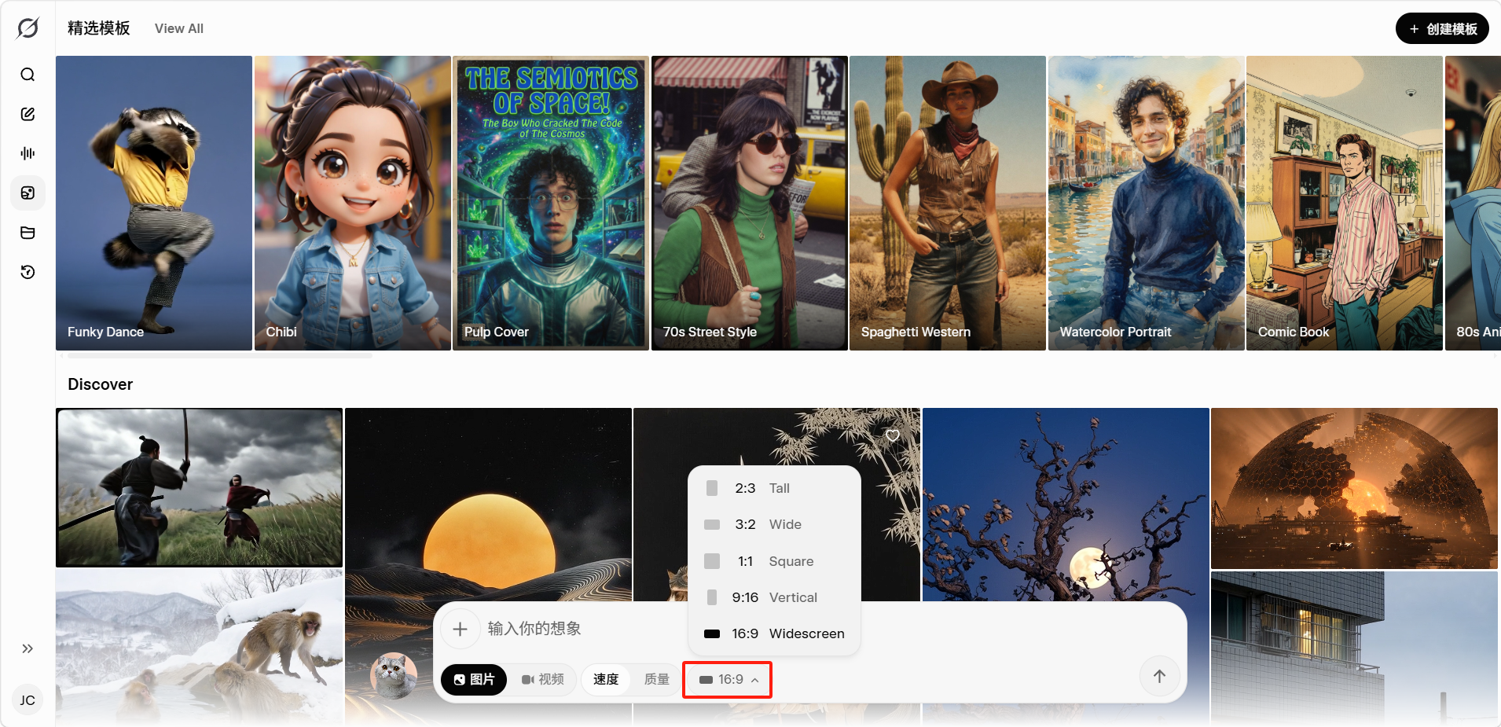Click the Discover heading
This screenshot has width=1501, height=727.
point(101,384)
